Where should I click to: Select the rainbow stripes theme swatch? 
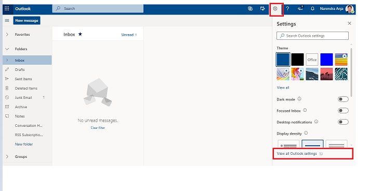pos(341,60)
